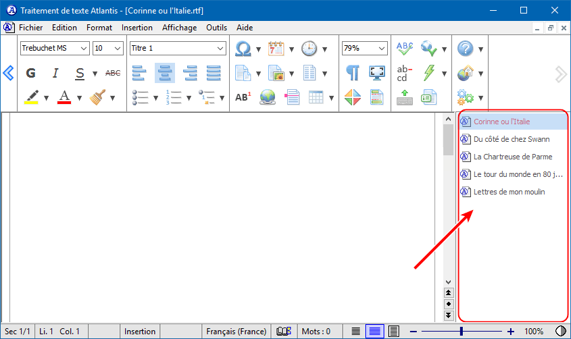Image resolution: width=571 pixels, height=339 pixels.
Task: Click the Insert Time clock icon
Action: [309, 49]
